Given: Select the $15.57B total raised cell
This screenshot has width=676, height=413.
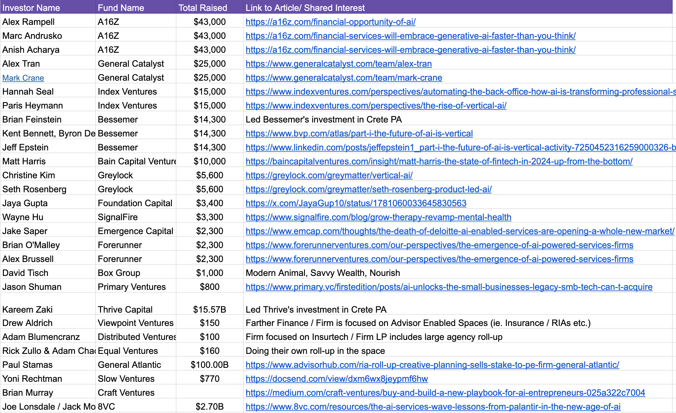Looking at the screenshot, I should (x=210, y=304).
